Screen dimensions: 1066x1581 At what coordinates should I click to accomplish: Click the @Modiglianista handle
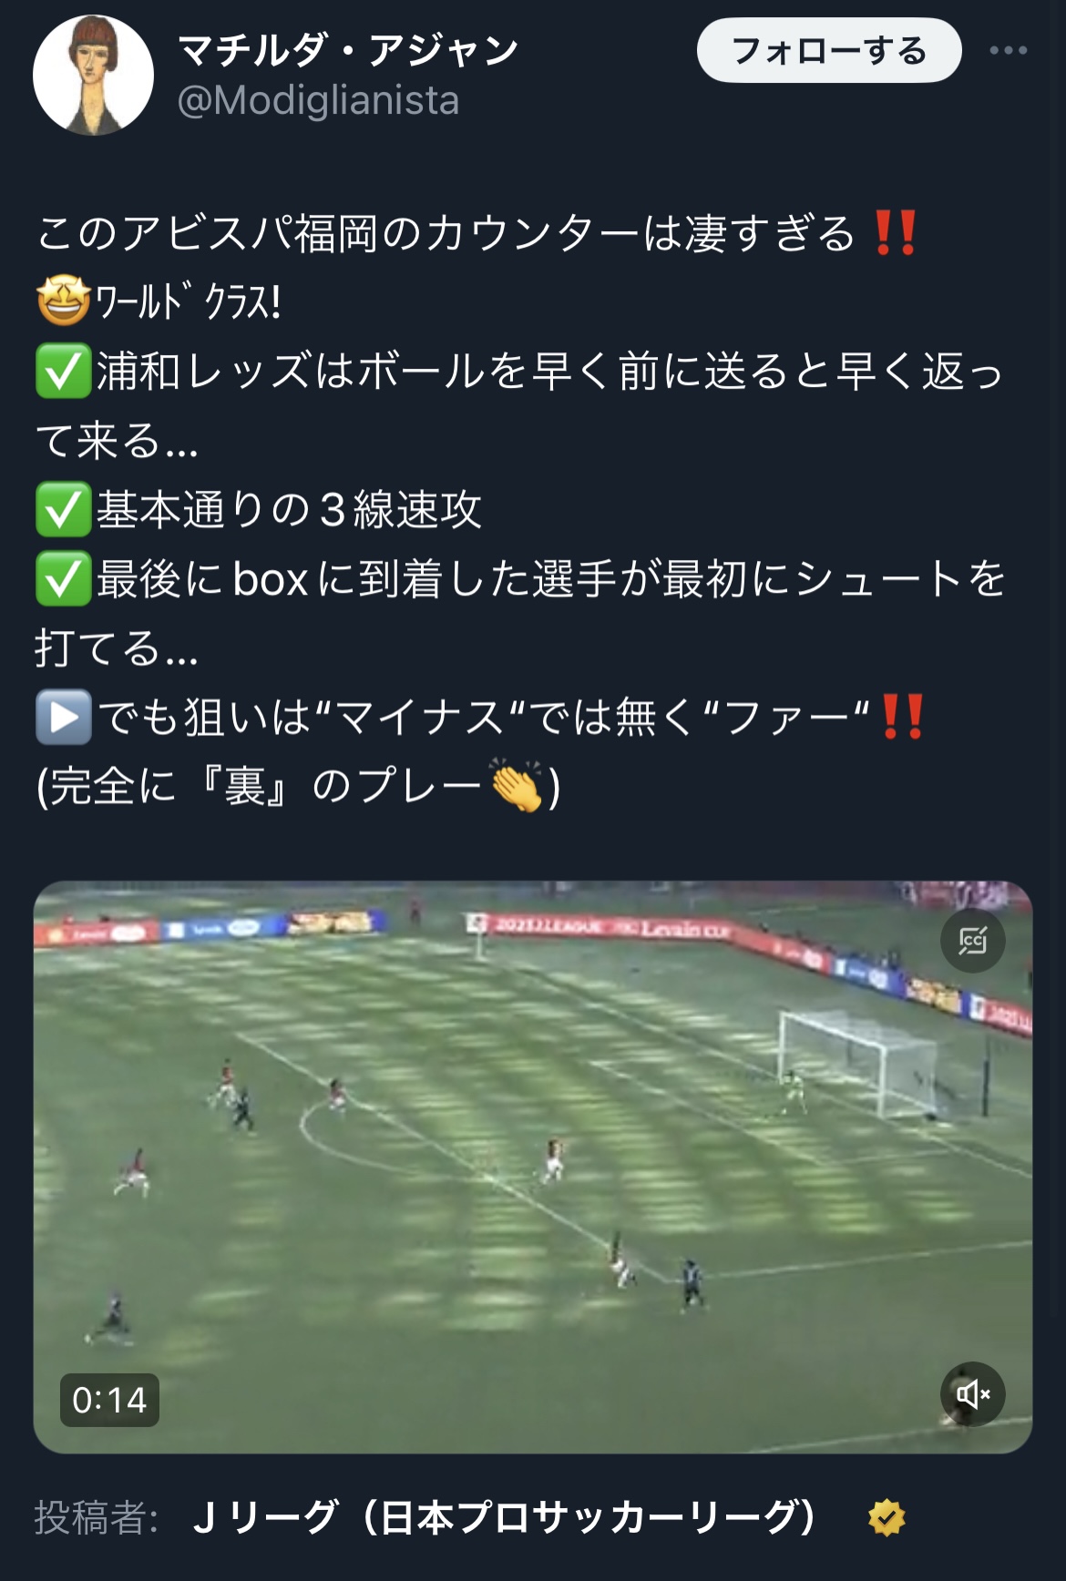[x=318, y=100]
